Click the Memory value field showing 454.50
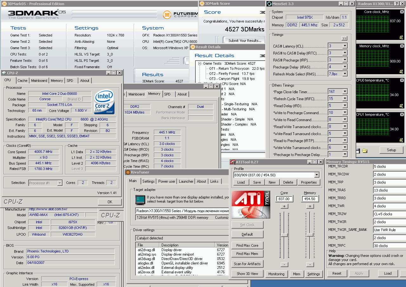This screenshot has width=406, height=287. [310, 199]
